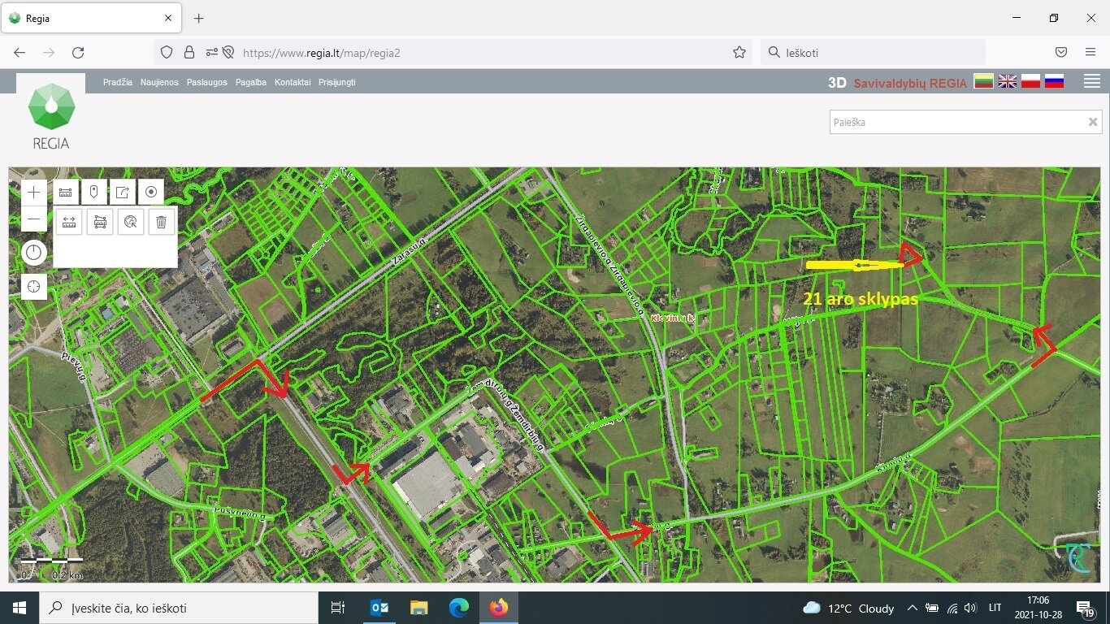Select the distance measure tool

pos(69,222)
